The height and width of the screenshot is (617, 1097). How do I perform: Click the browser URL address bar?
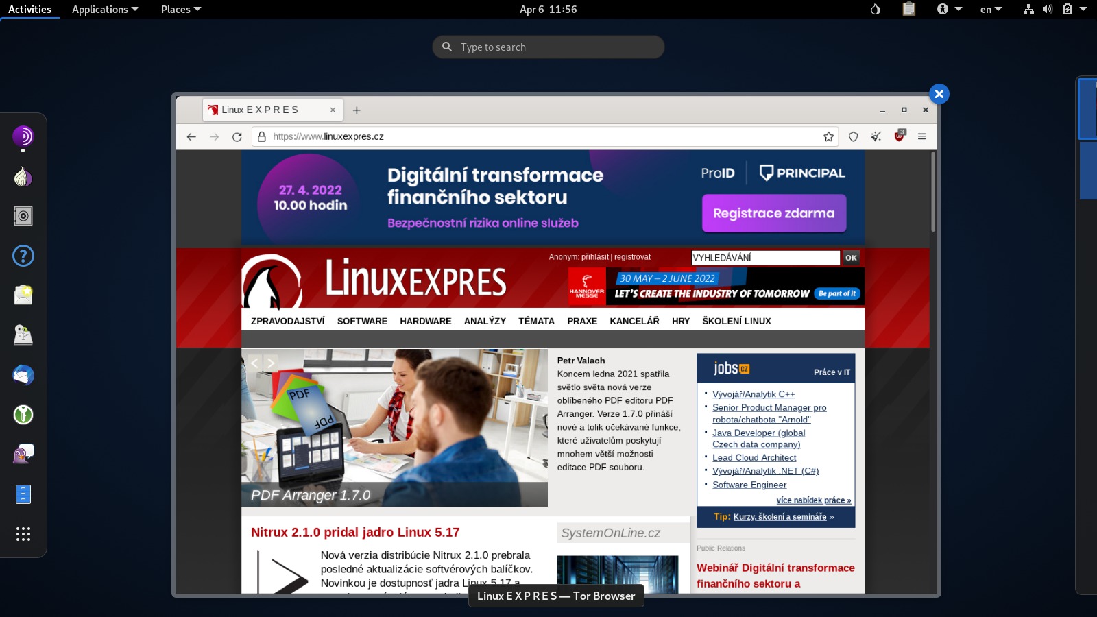[x=546, y=136]
